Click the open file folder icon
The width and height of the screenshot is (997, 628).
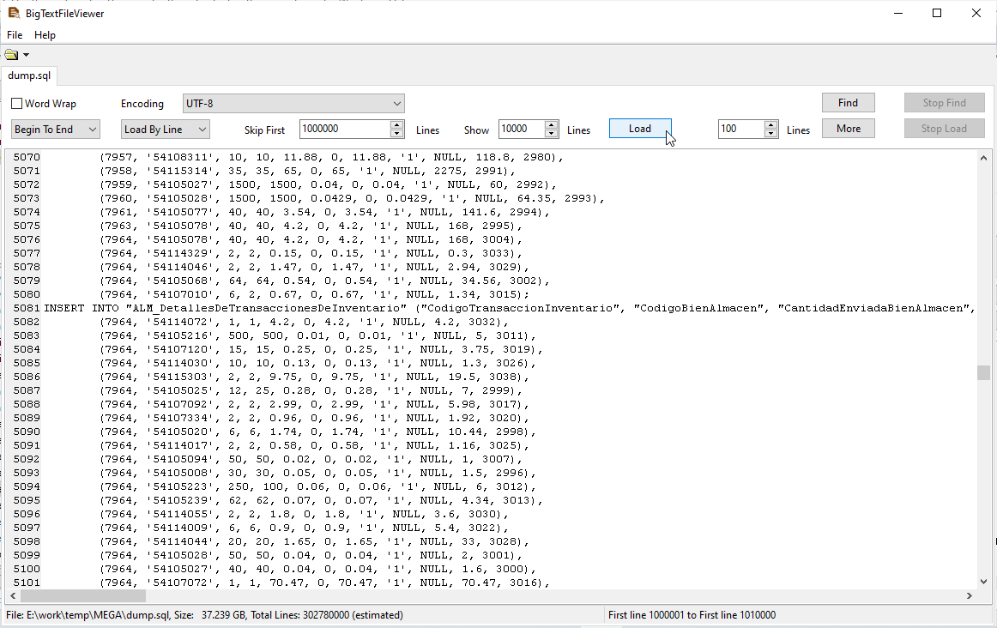[x=11, y=56]
